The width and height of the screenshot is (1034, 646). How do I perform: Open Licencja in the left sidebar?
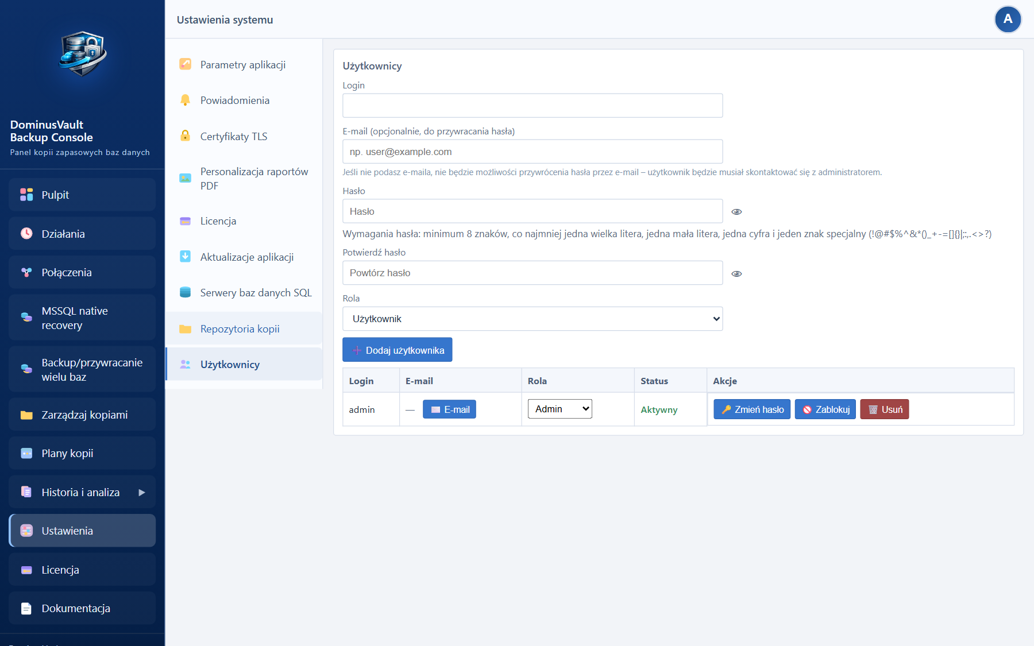click(x=82, y=570)
